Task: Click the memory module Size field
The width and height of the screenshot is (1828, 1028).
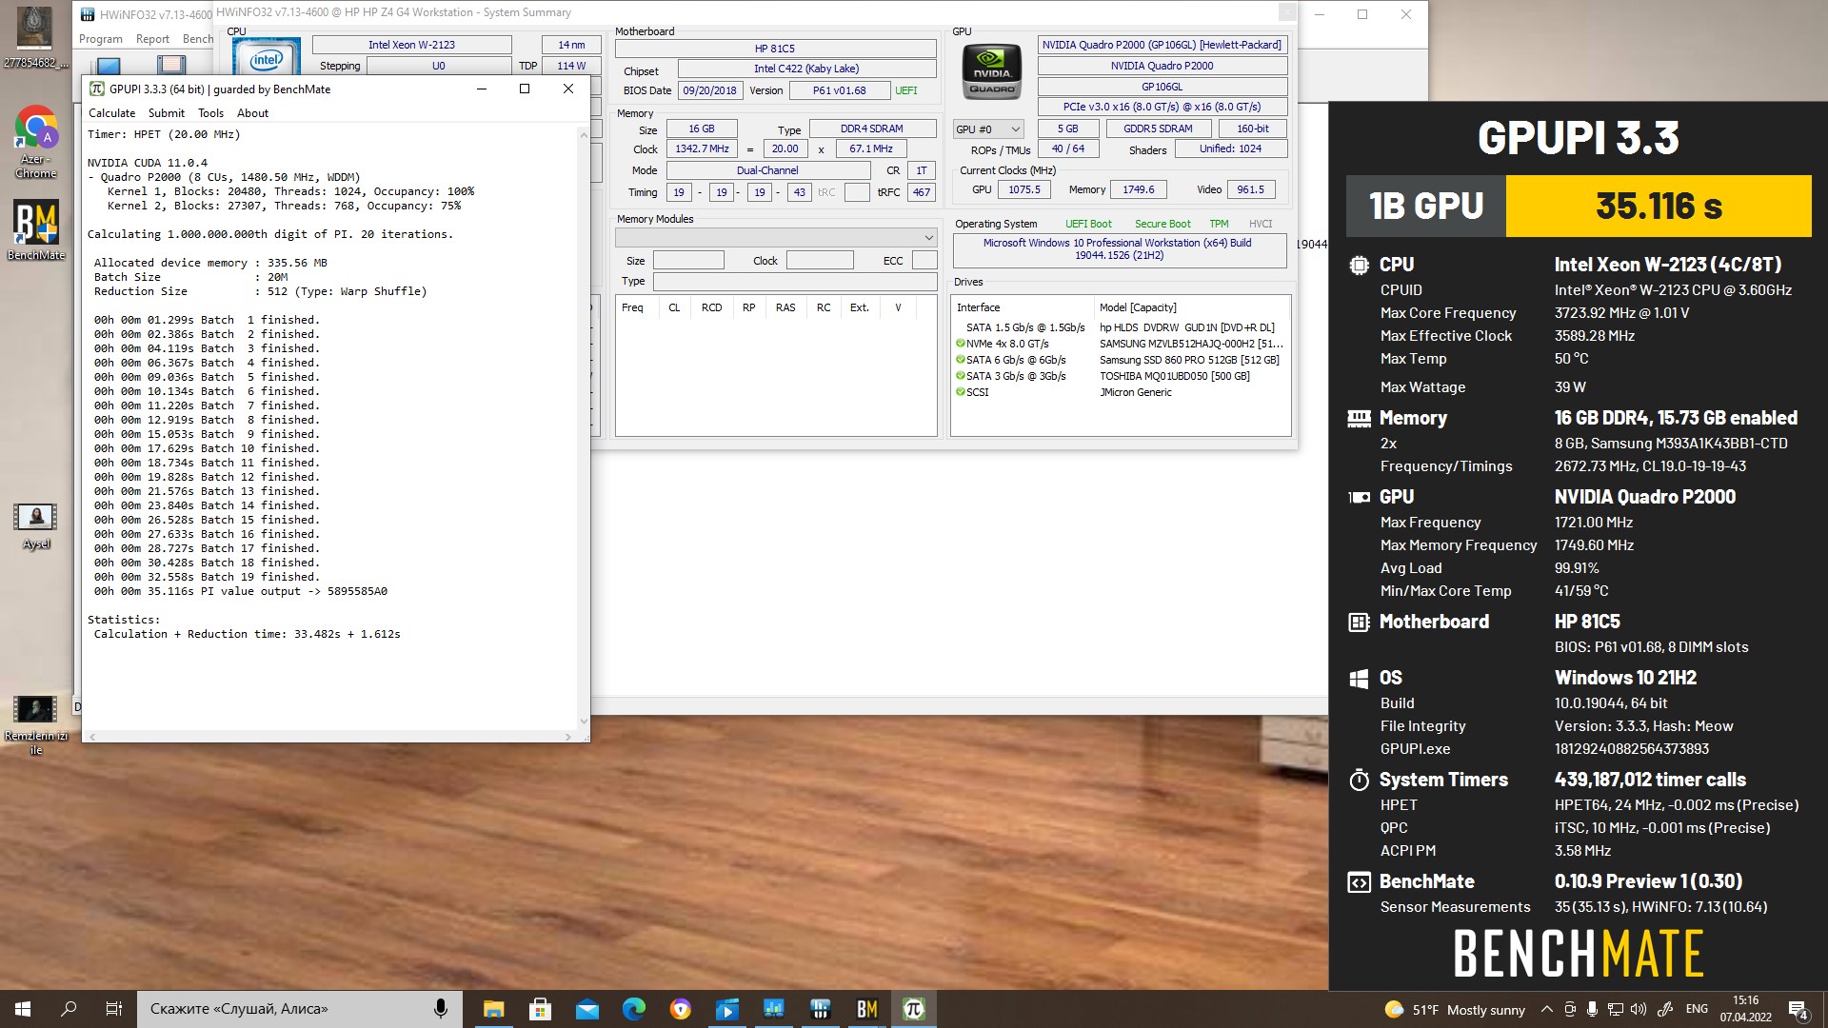Action: [688, 261]
